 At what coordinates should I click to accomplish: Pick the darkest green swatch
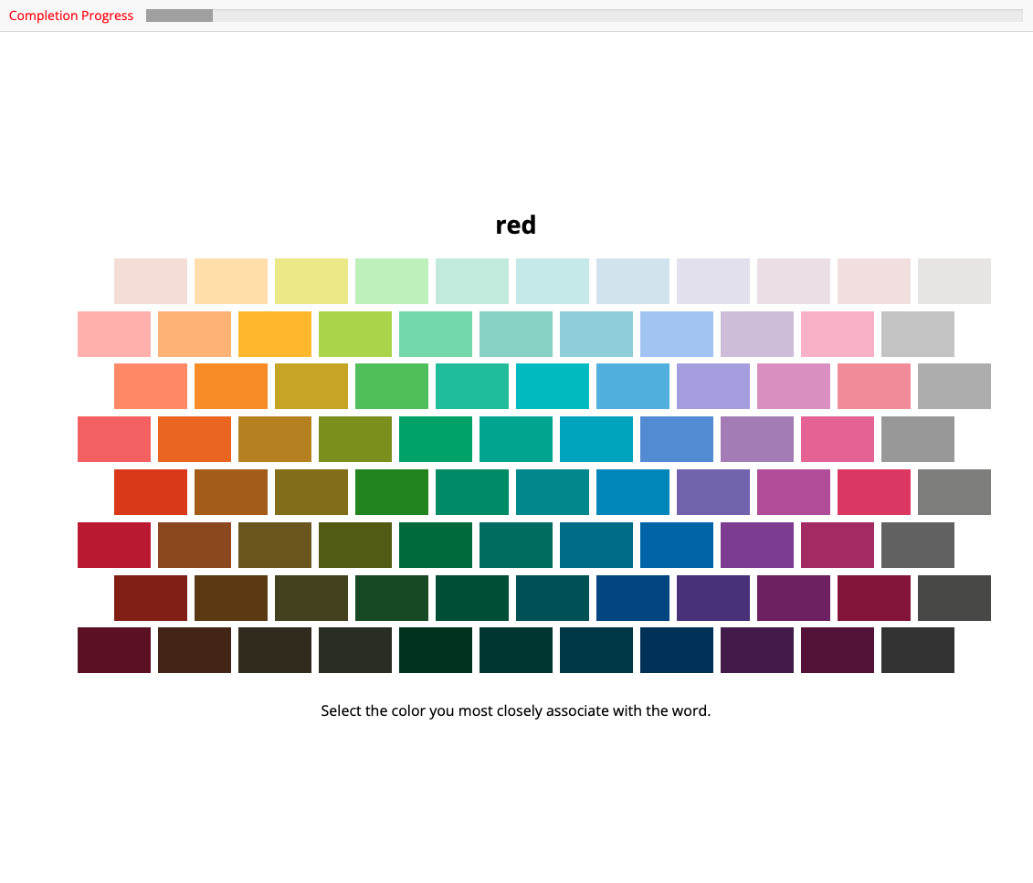[x=436, y=650]
